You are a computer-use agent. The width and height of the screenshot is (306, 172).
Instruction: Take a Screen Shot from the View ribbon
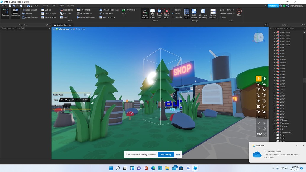pos(160,13)
